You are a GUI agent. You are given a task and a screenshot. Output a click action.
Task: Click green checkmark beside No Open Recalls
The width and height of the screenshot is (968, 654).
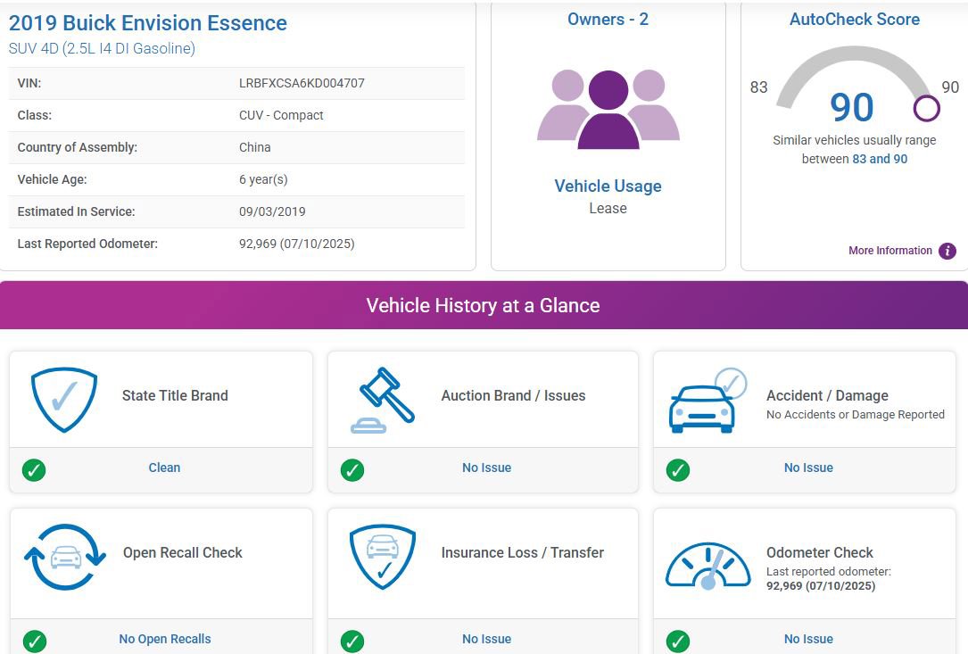[35, 641]
